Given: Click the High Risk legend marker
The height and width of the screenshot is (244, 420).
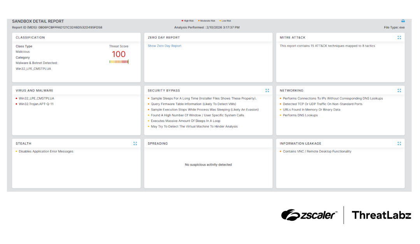Looking at the screenshot, I should pos(182,21).
